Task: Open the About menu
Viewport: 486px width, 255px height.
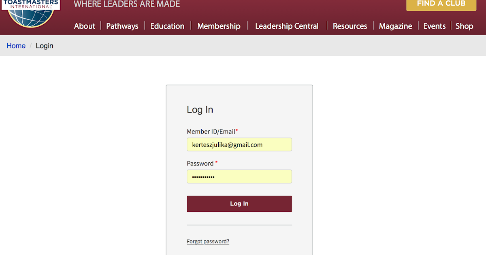Action: pyautogui.click(x=85, y=26)
